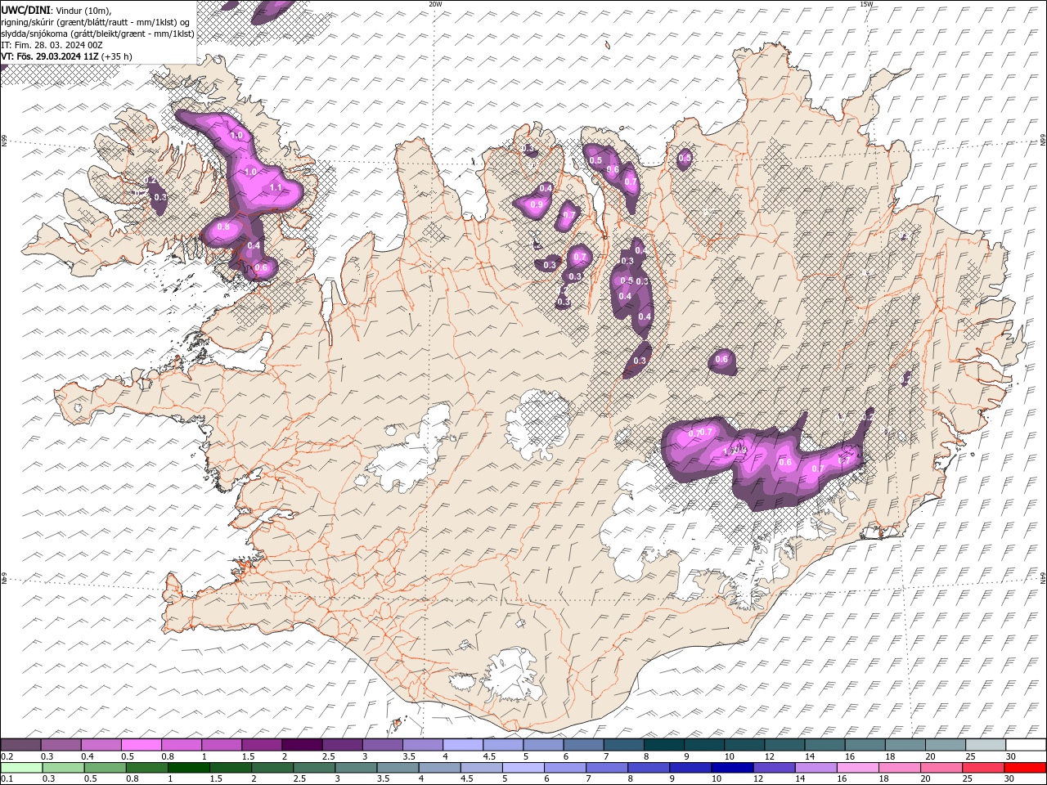Pick the bottom-row pink swatch starting at 20
The height and width of the screenshot is (785, 1047).
[941, 768]
